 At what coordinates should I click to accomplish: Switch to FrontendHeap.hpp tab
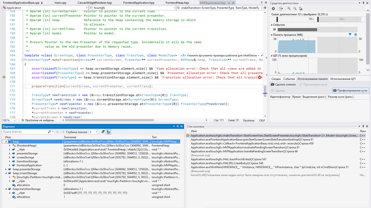[x=177, y=3]
